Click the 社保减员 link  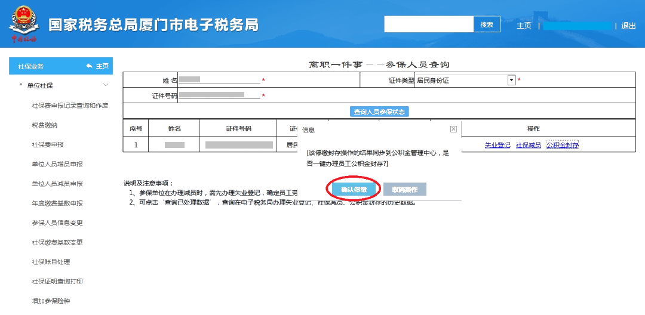click(528, 145)
